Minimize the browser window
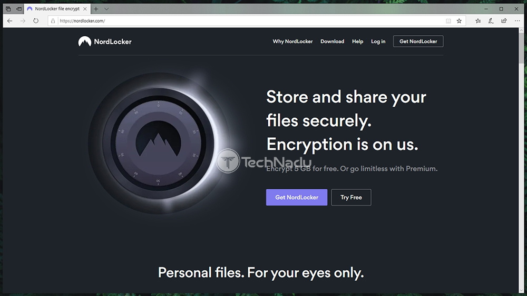Screen dimensions: 527x296 point(486,9)
